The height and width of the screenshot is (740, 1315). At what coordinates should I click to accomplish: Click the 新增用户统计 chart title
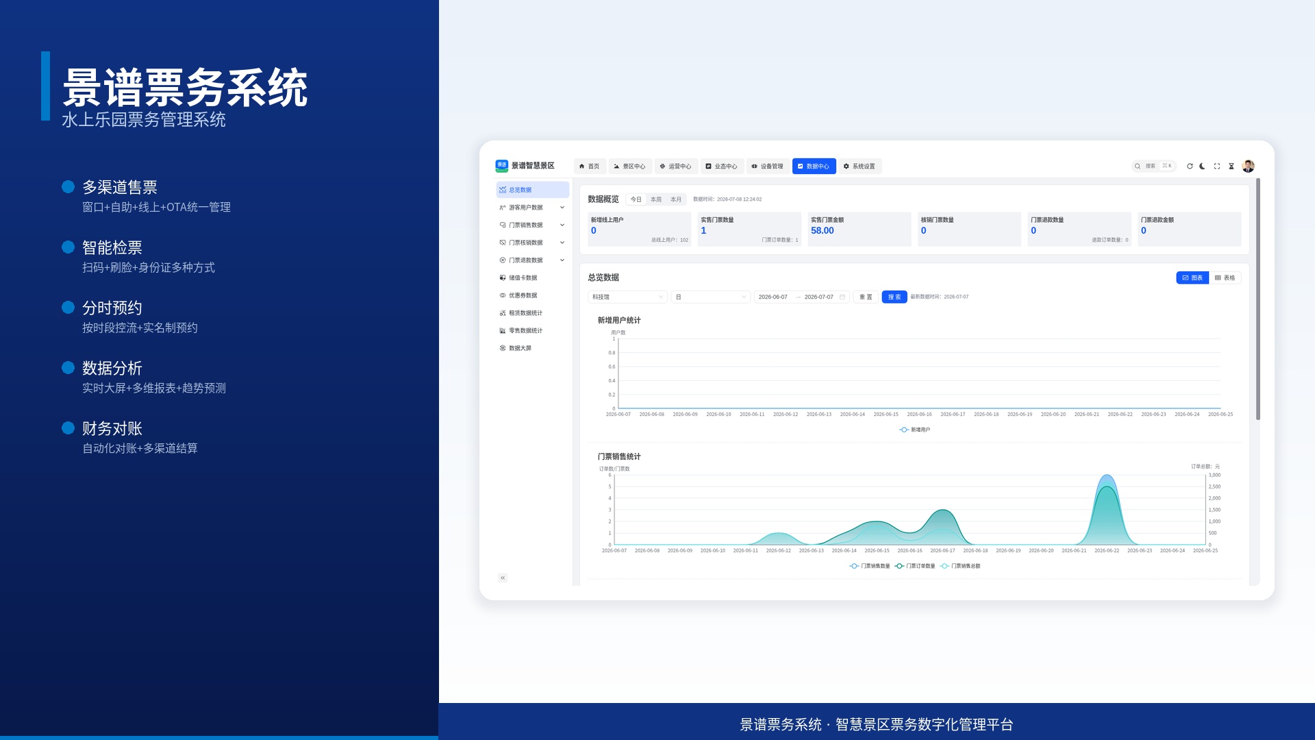pyautogui.click(x=619, y=321)
